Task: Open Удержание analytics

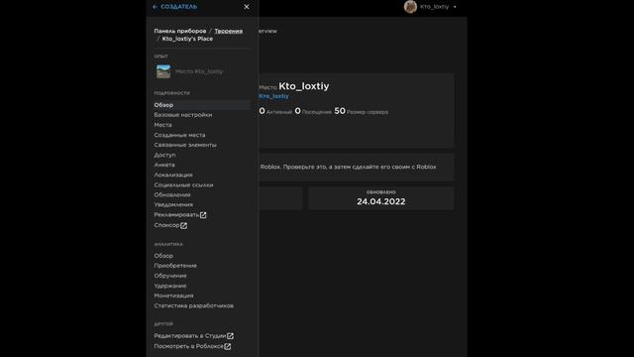Action: pyautogui.click(x=170, y=286)
